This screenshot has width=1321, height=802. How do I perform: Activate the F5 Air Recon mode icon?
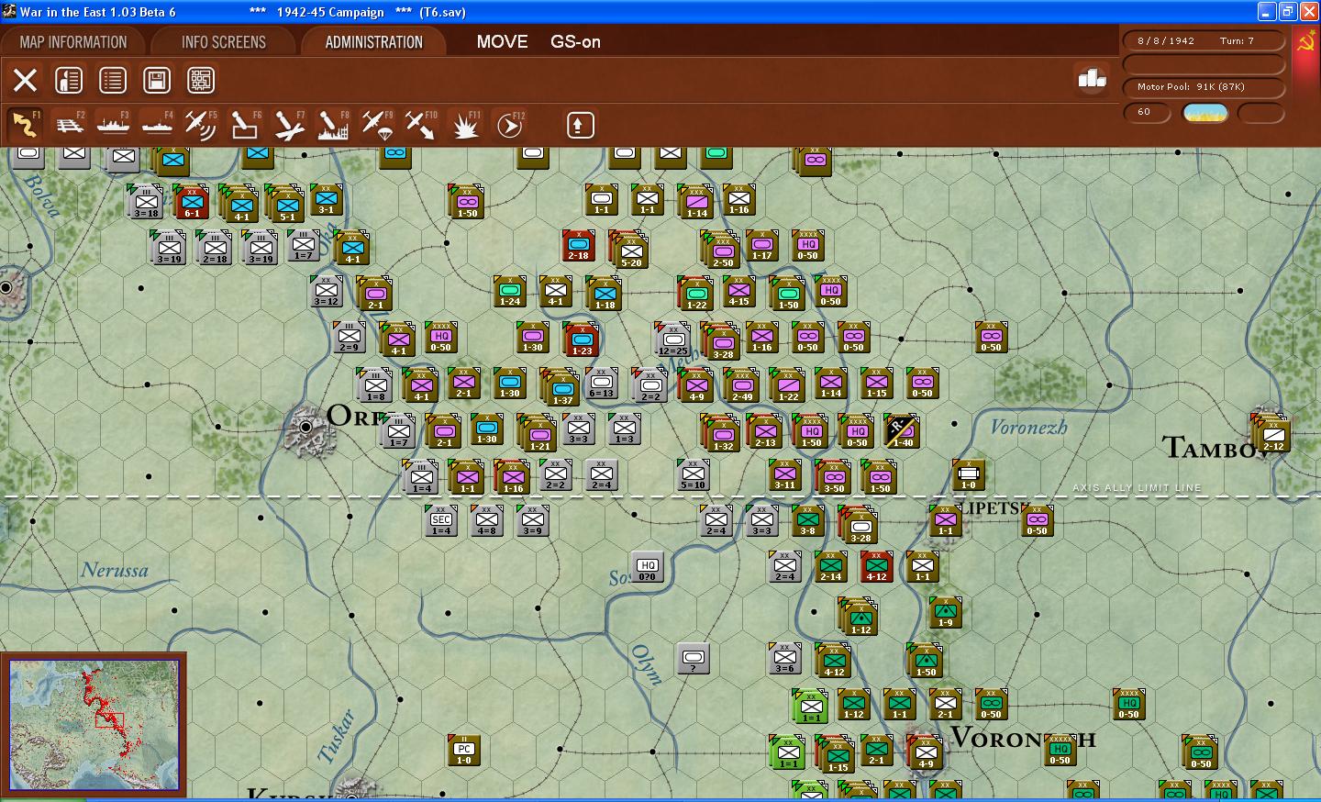[x=200, y=125]
